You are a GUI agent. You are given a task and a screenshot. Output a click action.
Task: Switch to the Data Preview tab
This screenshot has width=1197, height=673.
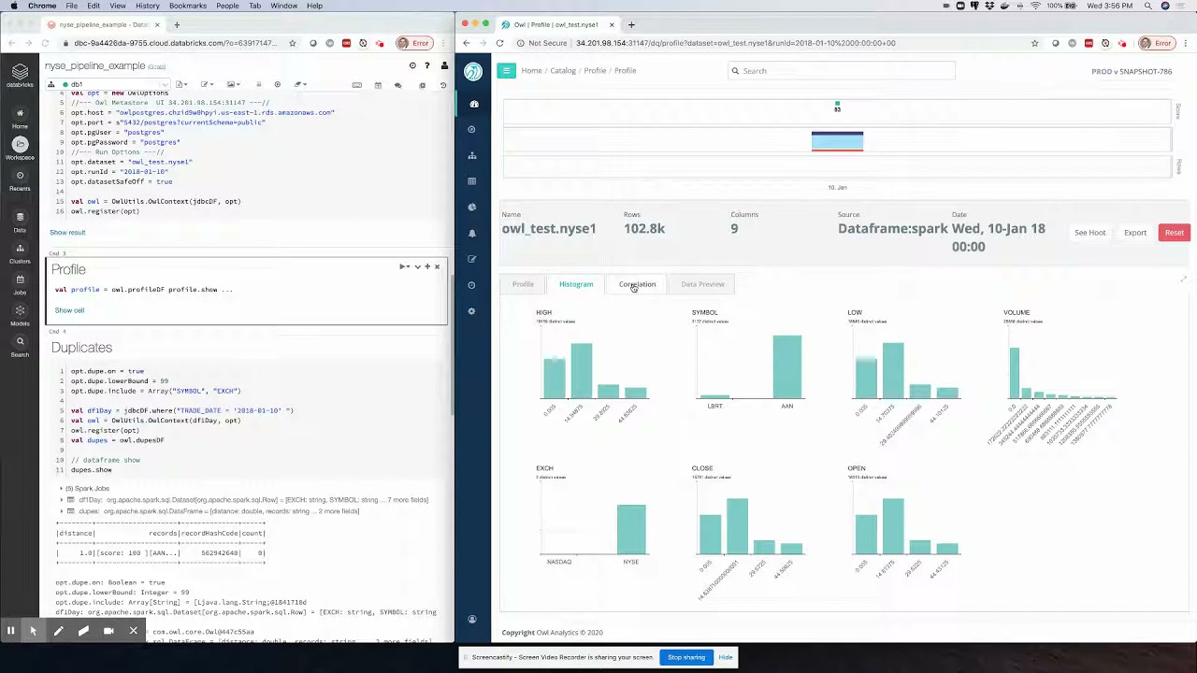click(702, 284)
